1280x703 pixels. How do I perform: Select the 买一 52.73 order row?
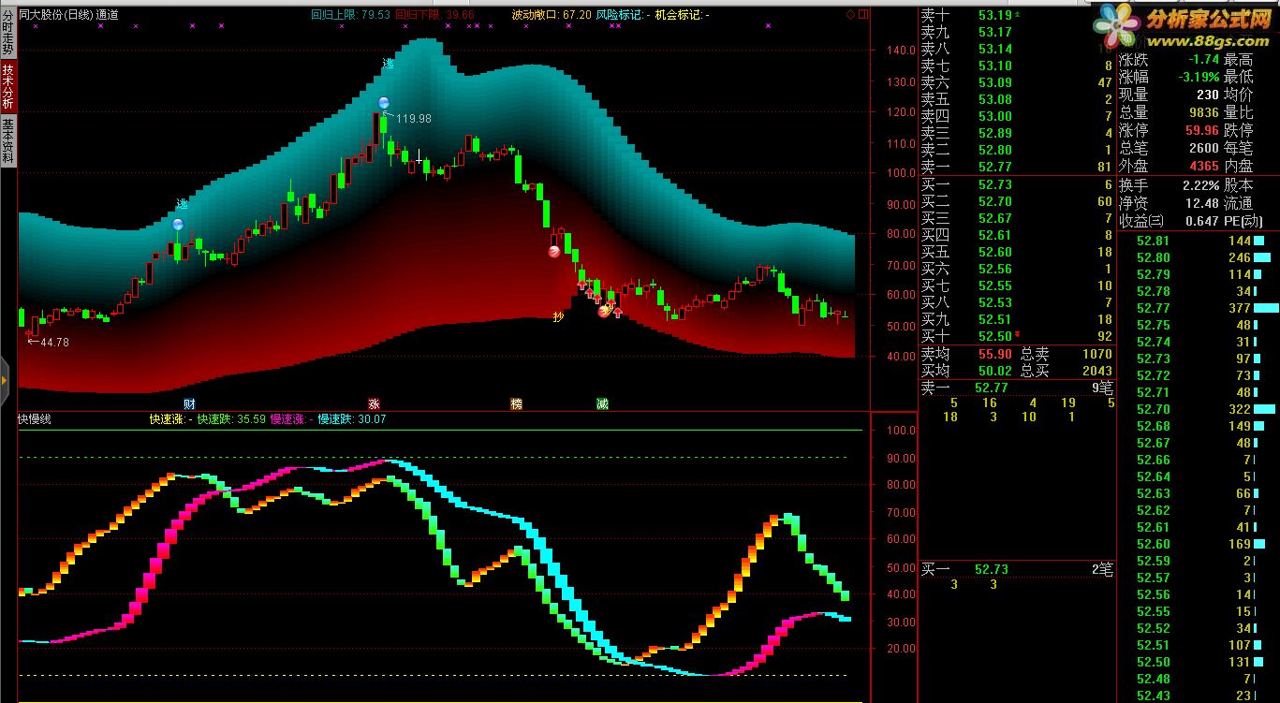click(x=1017, y=185)
